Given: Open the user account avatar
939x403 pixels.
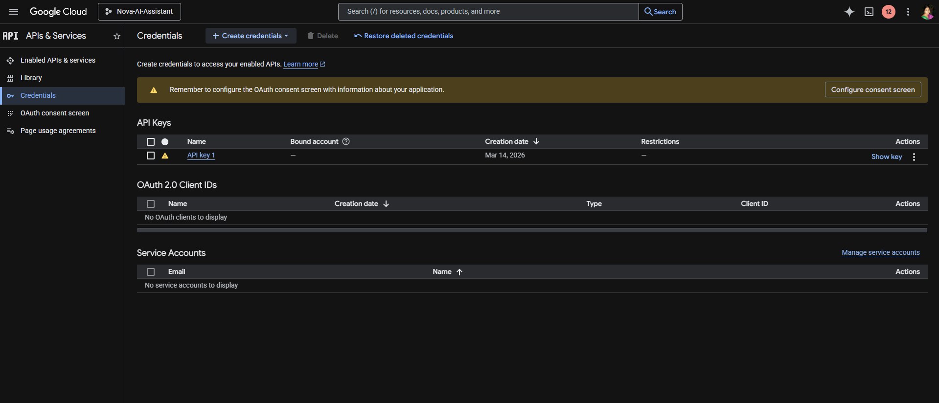Looking at the screenshot, I should pos(927,12).
